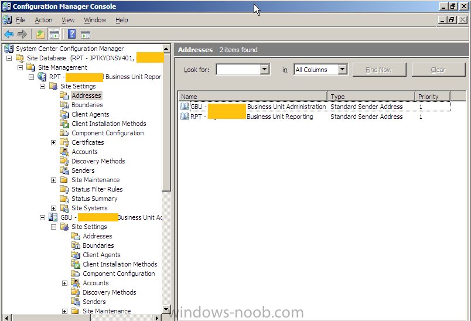Click the tree scrollbar up arrow
Image resolution: width=471 pixels, height=321 pixels.
pyautogui.click(x=166, y=49)
